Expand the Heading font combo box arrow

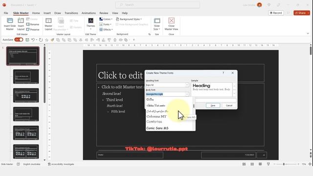(187, 85)
